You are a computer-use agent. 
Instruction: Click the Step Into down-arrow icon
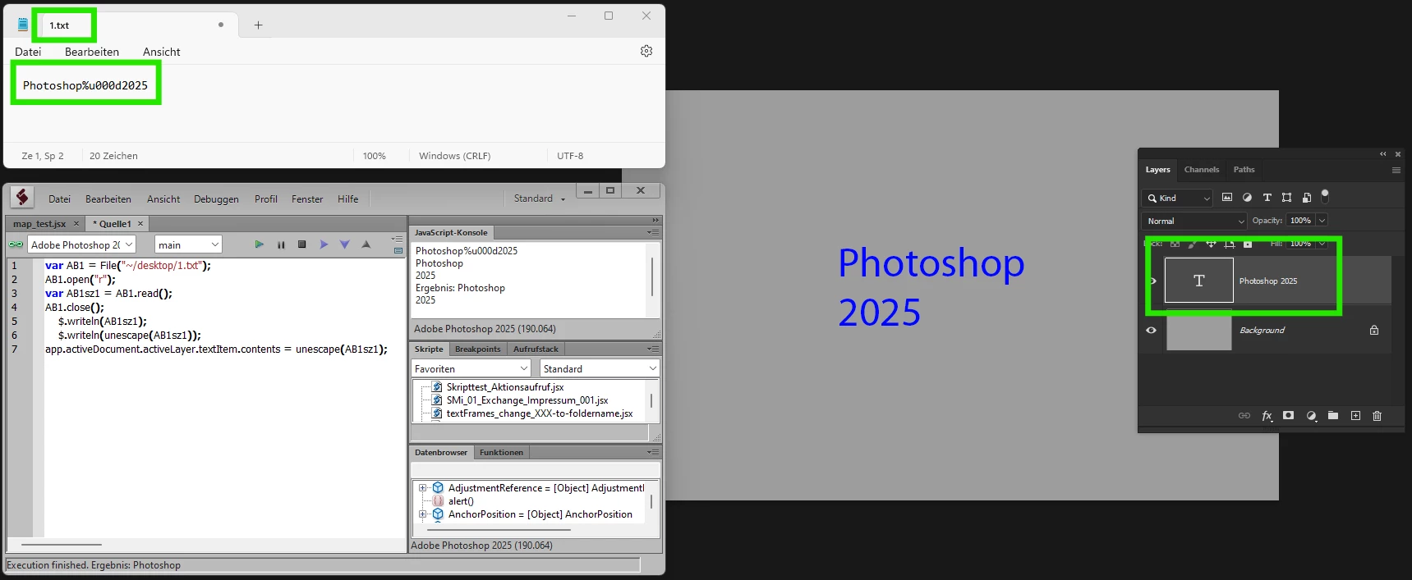tap(345, 244)
